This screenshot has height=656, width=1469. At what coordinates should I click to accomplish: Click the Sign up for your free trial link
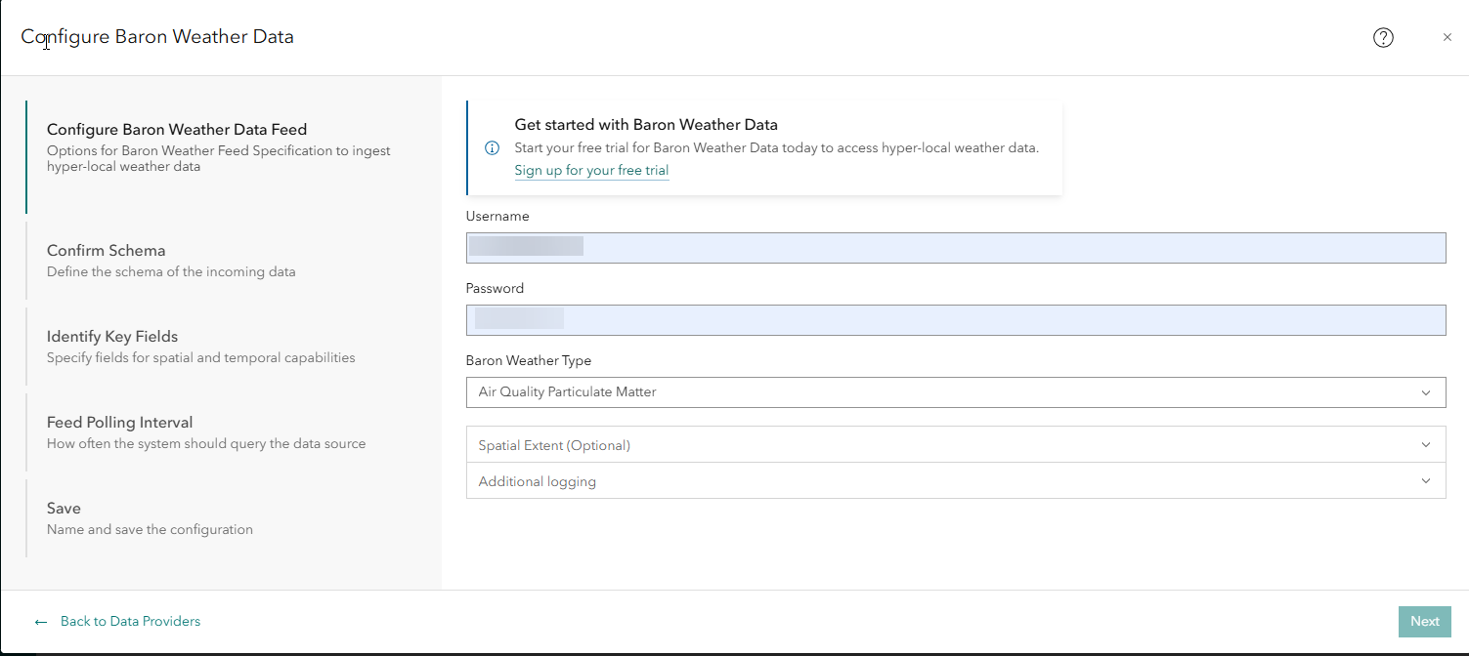point(591,171)
